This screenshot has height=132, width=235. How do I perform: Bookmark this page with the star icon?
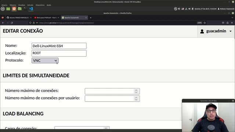205,23
